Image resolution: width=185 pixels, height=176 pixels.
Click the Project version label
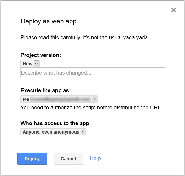coord(41,55)
